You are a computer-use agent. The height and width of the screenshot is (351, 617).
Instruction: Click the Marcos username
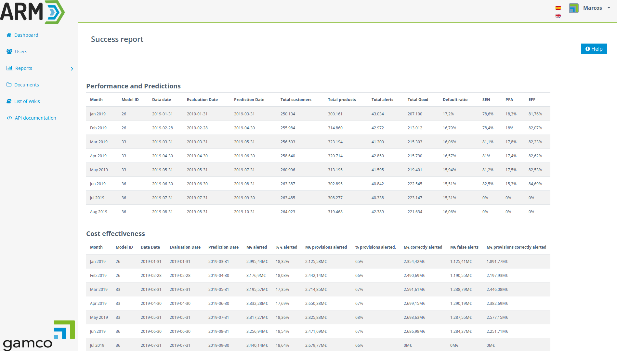pyautogui.click(x=592, y=8)
